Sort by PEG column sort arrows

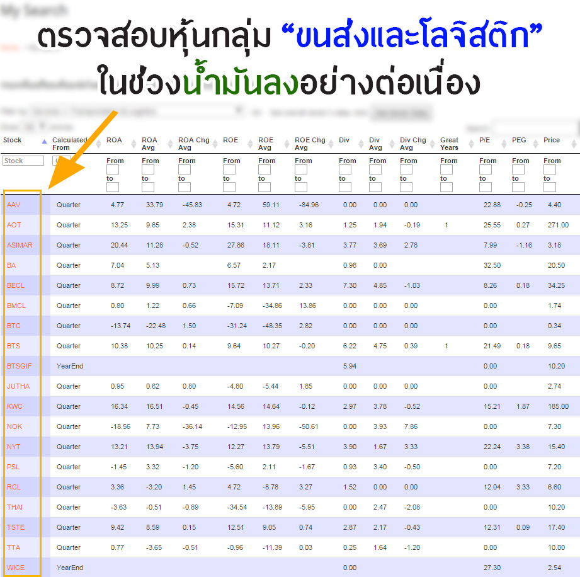(x=536, y=144)
